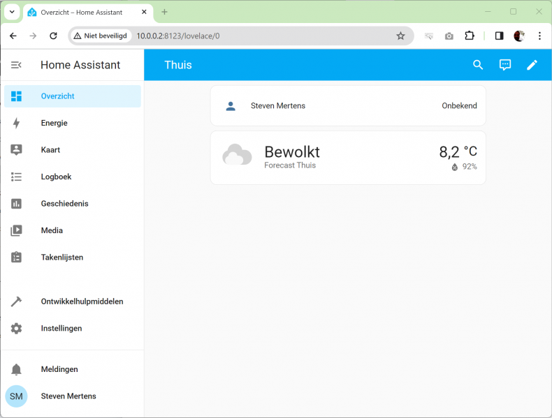552x418 pixels.
Task: Click the greyed-out extension icon in toolbar
Action: (429, 36)
